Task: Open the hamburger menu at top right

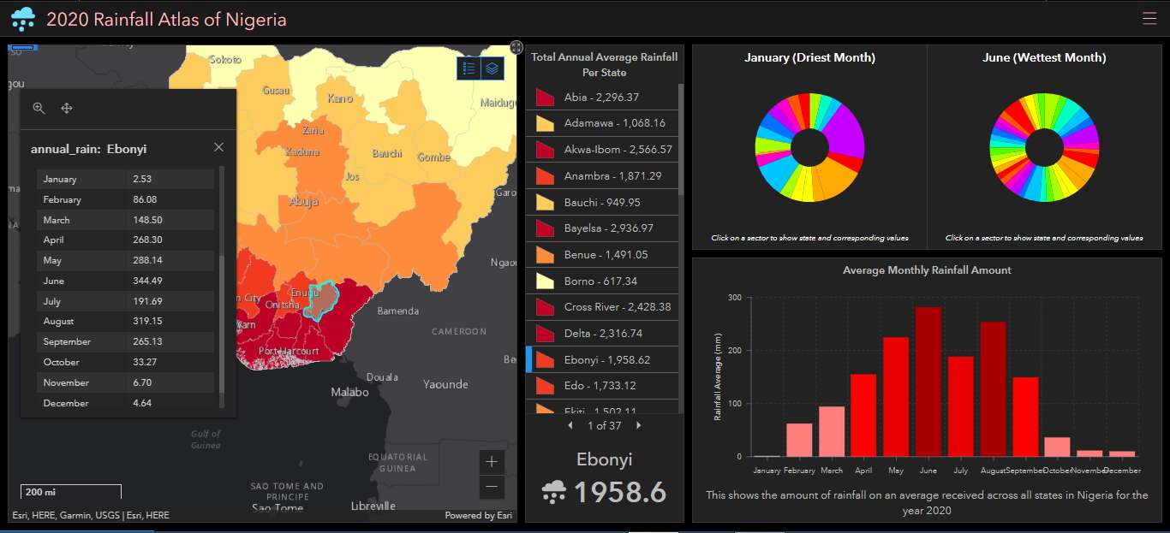Action: [x=1149, y=17]
